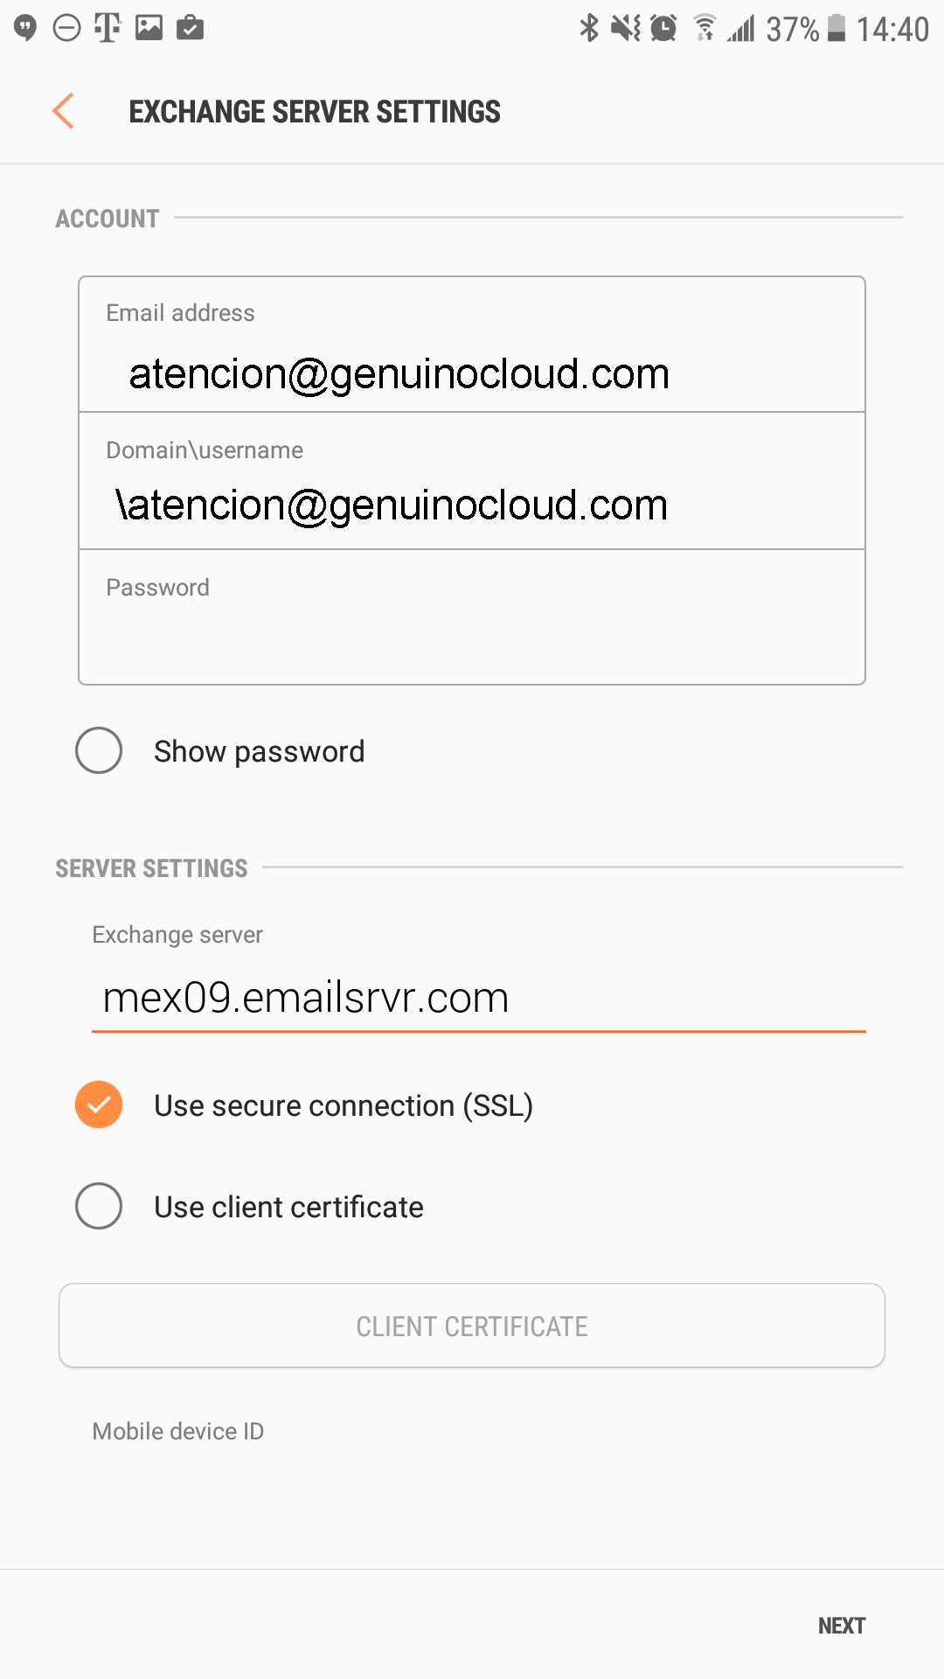Tap the alarm clock icon in status bar
944x1679 pixels.
point(664,28)
